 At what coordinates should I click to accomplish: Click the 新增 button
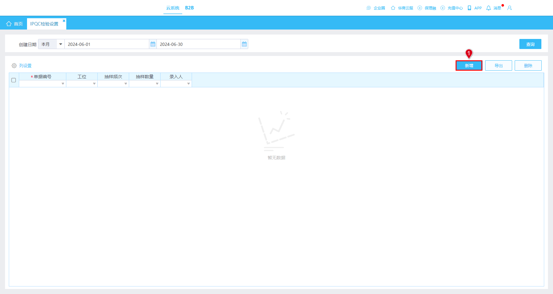(469, 66)
